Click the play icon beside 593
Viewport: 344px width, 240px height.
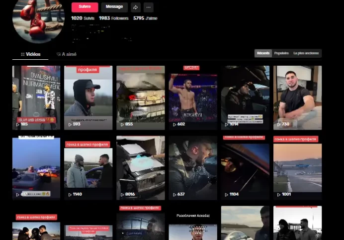pyautogui.click(x=70, y=124)
